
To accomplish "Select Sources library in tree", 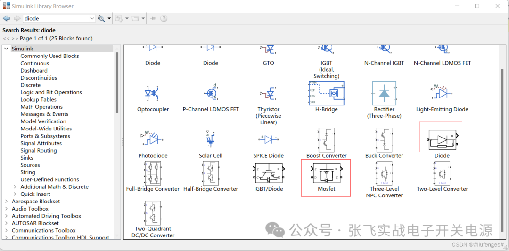I will tap(30, 165).
